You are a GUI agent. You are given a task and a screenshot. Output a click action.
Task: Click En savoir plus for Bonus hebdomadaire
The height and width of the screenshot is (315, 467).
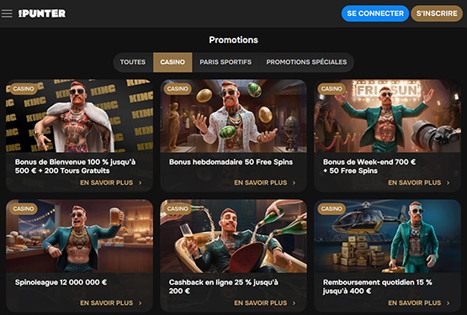click(x=265, y=182)
